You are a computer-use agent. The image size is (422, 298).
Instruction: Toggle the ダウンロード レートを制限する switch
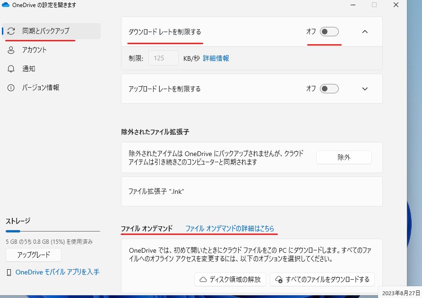point(329,32)
